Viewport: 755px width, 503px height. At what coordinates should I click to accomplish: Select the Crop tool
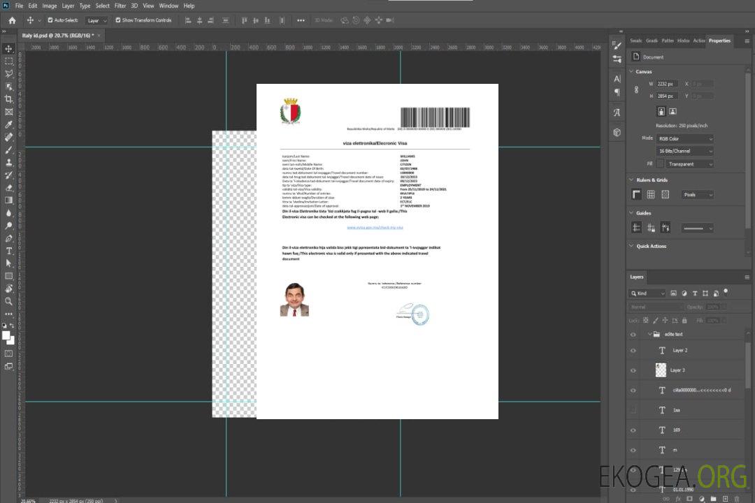tap(8, 99)
